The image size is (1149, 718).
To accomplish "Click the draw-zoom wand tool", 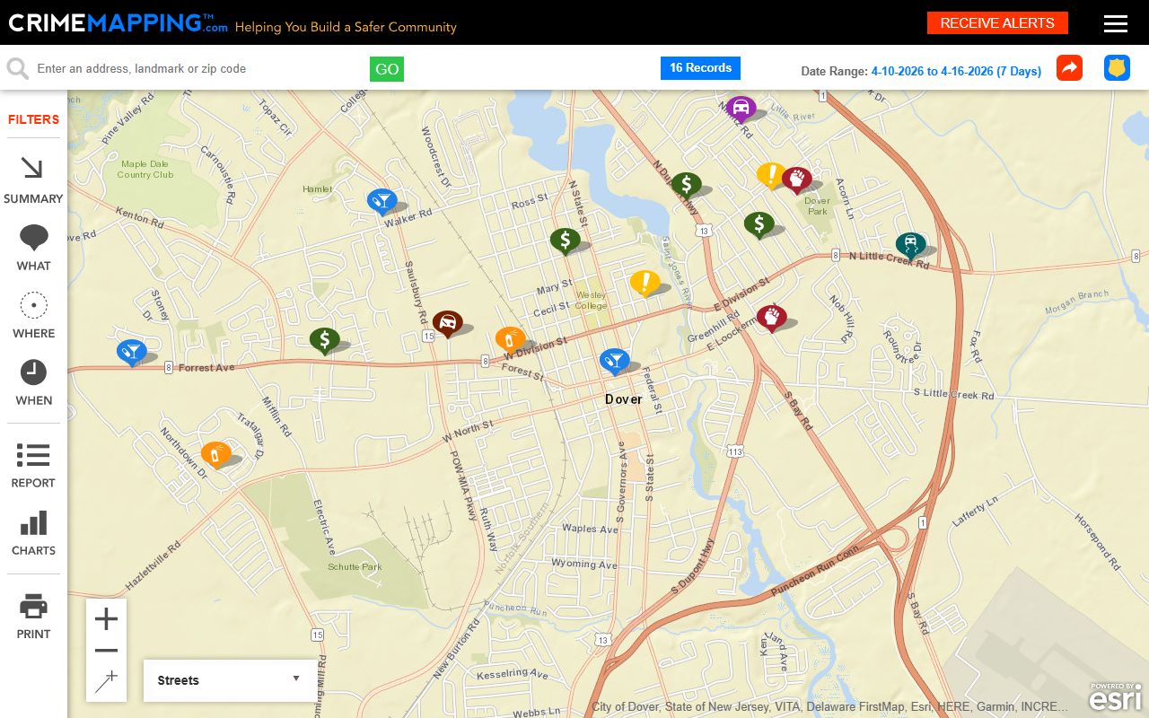I will (106, 682).
